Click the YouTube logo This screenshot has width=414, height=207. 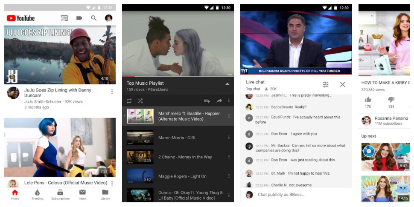[x=20, y=18]
